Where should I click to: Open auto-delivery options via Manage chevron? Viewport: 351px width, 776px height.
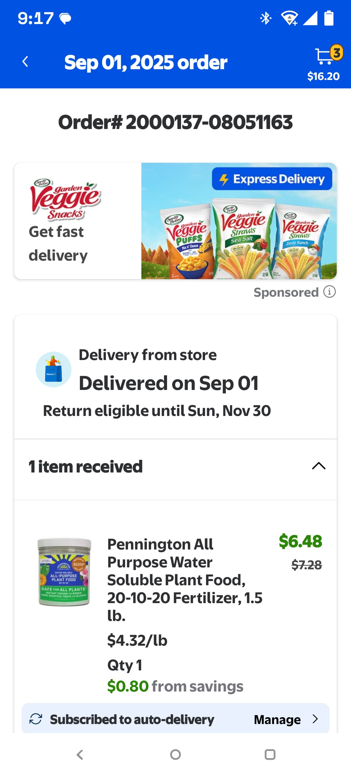click(x=315, y=719)
